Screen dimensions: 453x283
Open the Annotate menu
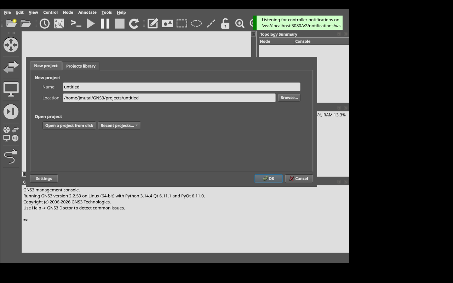tap(87, 12)
